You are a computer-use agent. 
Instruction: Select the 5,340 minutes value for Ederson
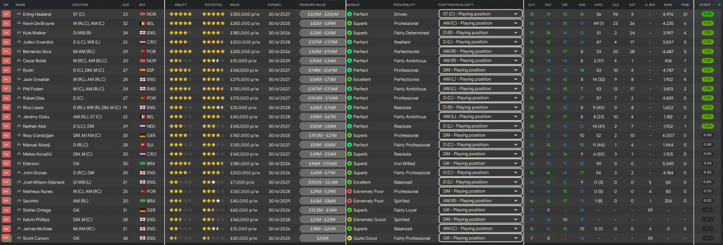[x=668, y=164]
